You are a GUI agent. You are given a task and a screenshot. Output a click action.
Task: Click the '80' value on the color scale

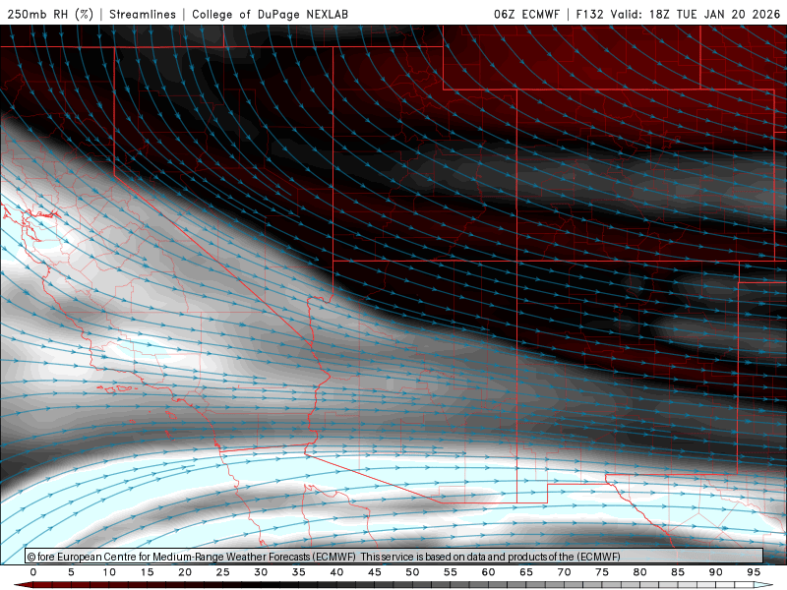[x=639, y=572]
